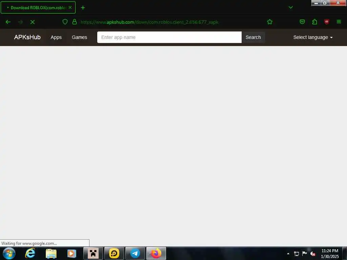
Task: Focus the Enter app name field
Action: point(169,37)
